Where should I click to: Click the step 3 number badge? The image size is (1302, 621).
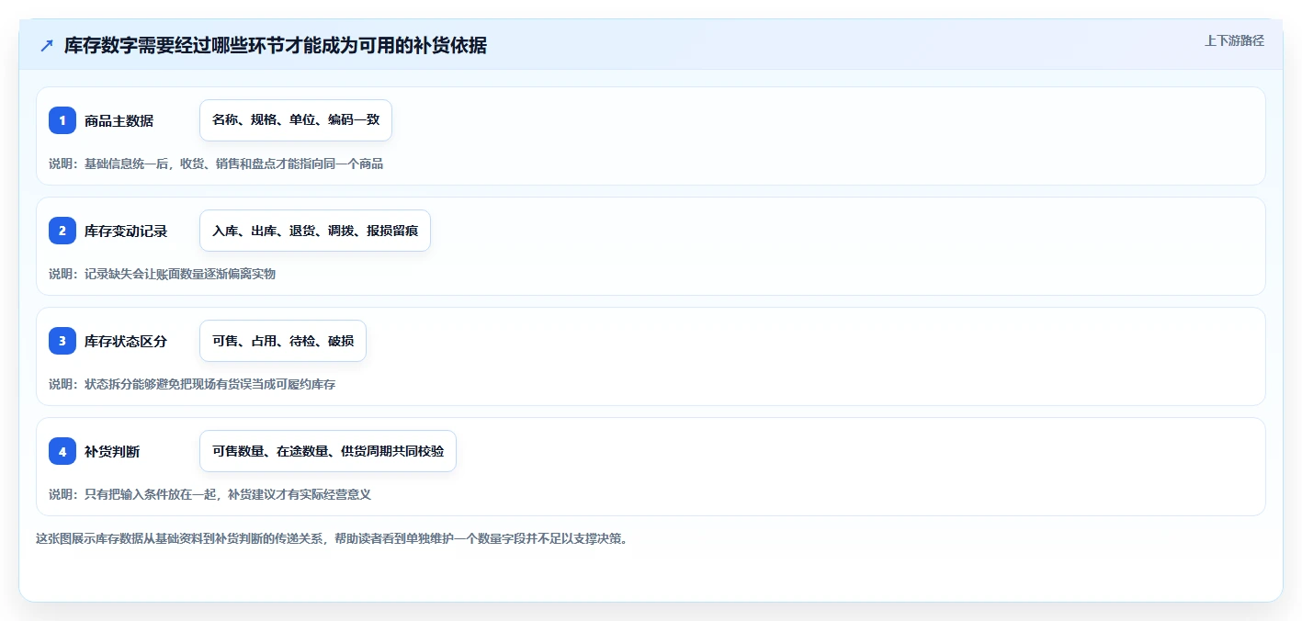coord(62,341)
